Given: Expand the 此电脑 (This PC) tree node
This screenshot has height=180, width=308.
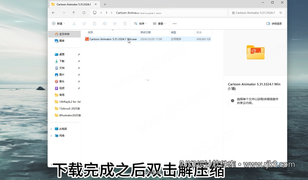Looking at the screenshot, I should coord(51,129).
